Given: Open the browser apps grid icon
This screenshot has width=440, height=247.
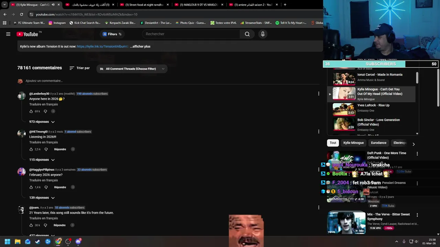Looking at the screenshot, I should click(4, 23).
